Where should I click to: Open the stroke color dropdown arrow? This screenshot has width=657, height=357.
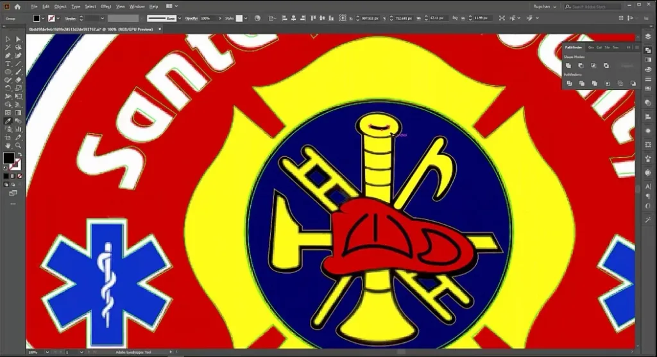(58, 19)
